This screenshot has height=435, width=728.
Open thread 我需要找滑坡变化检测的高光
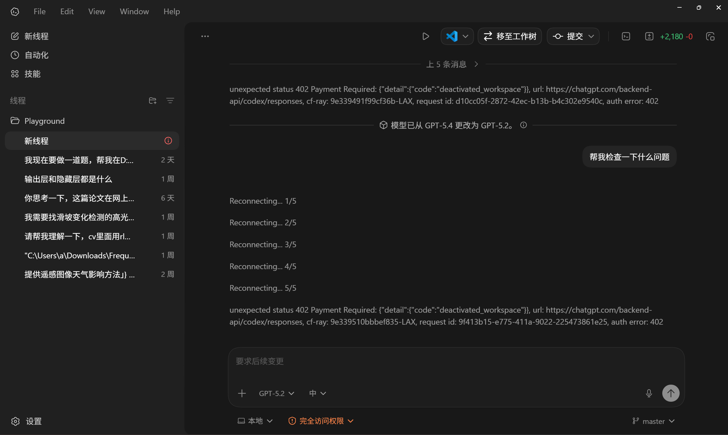92,217
